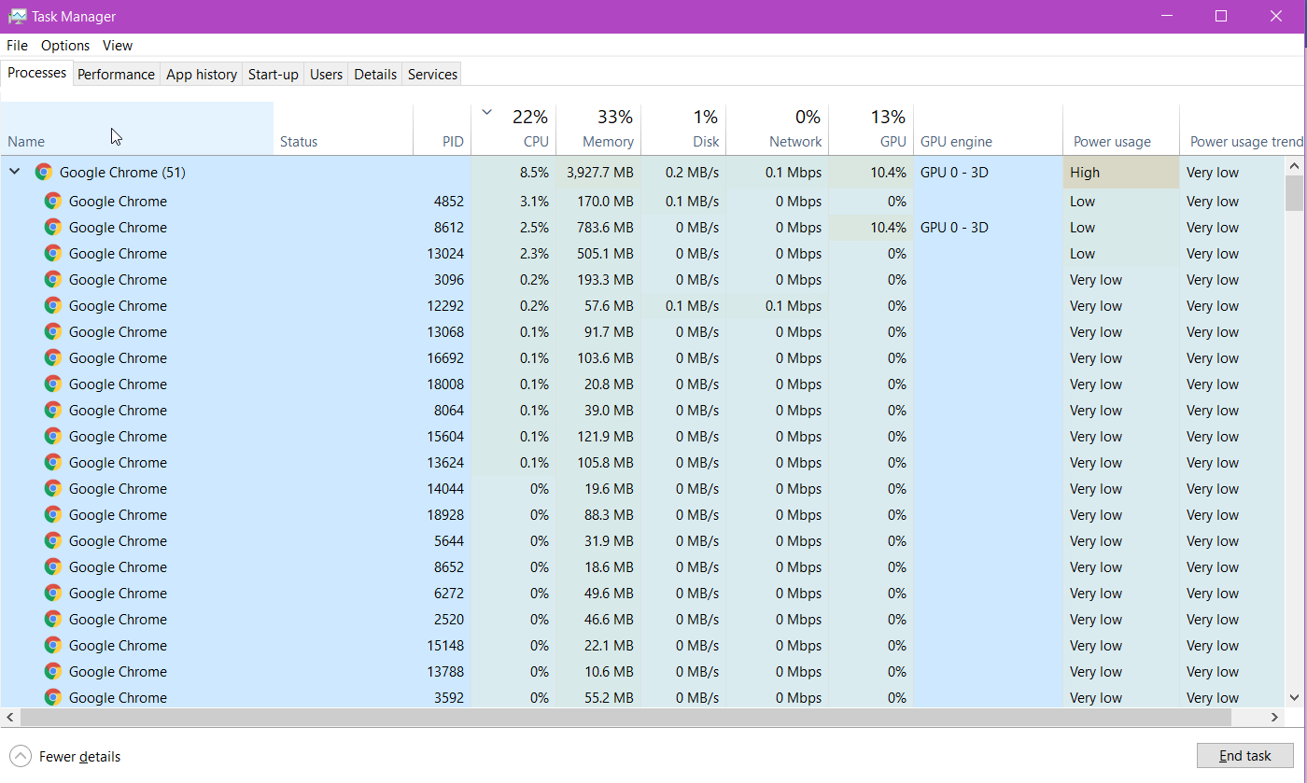This screenshot has width=1307, height=783.
Task: Sort by the Power usage trend column header
Action: [x=1244, y=129]
